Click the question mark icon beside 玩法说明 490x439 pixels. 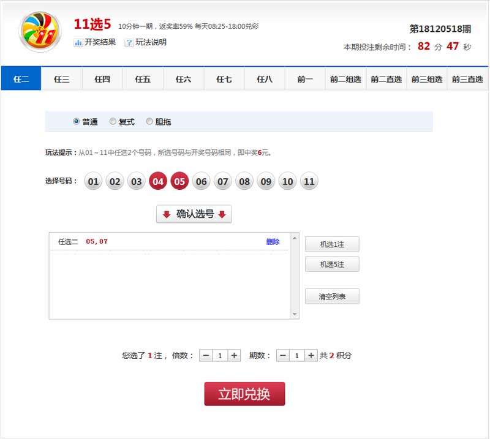click(129, 42)
